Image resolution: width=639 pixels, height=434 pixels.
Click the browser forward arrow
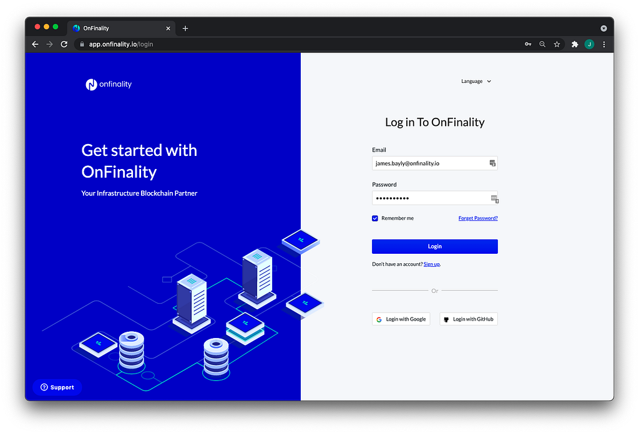coord(49,44)
